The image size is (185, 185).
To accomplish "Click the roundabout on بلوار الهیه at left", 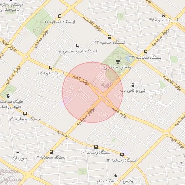I will [26, 57].
